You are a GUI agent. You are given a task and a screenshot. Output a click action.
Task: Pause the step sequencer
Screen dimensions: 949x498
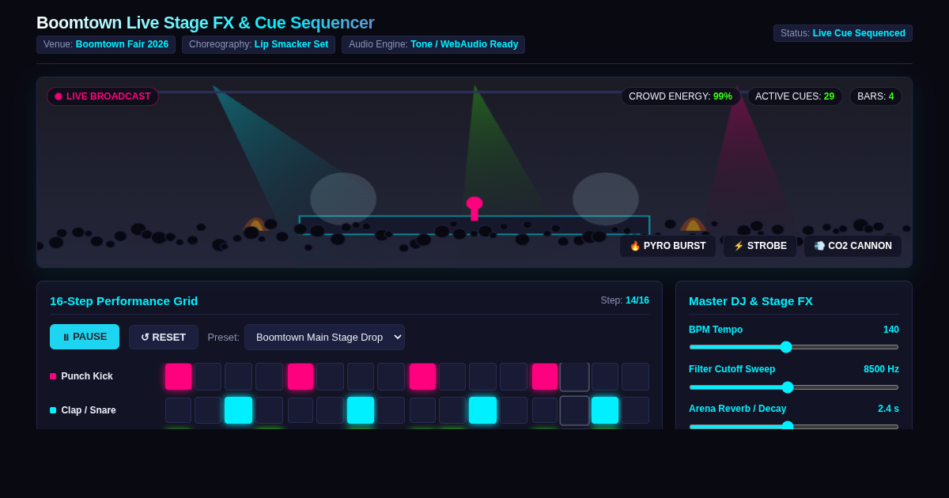(85, 337)
